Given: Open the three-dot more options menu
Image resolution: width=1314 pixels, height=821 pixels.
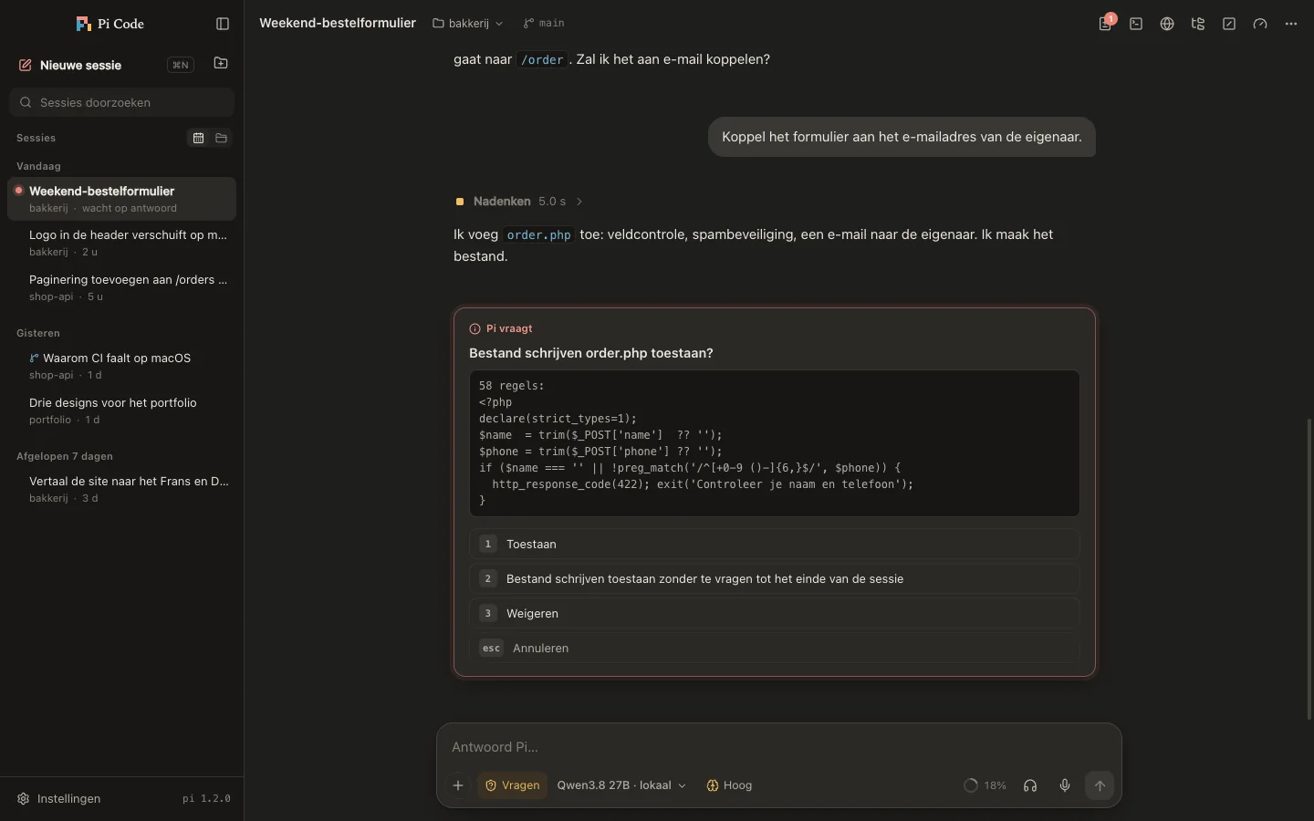Looking at the screenshot, I should pyautogui.click(x=1291, y=24).
